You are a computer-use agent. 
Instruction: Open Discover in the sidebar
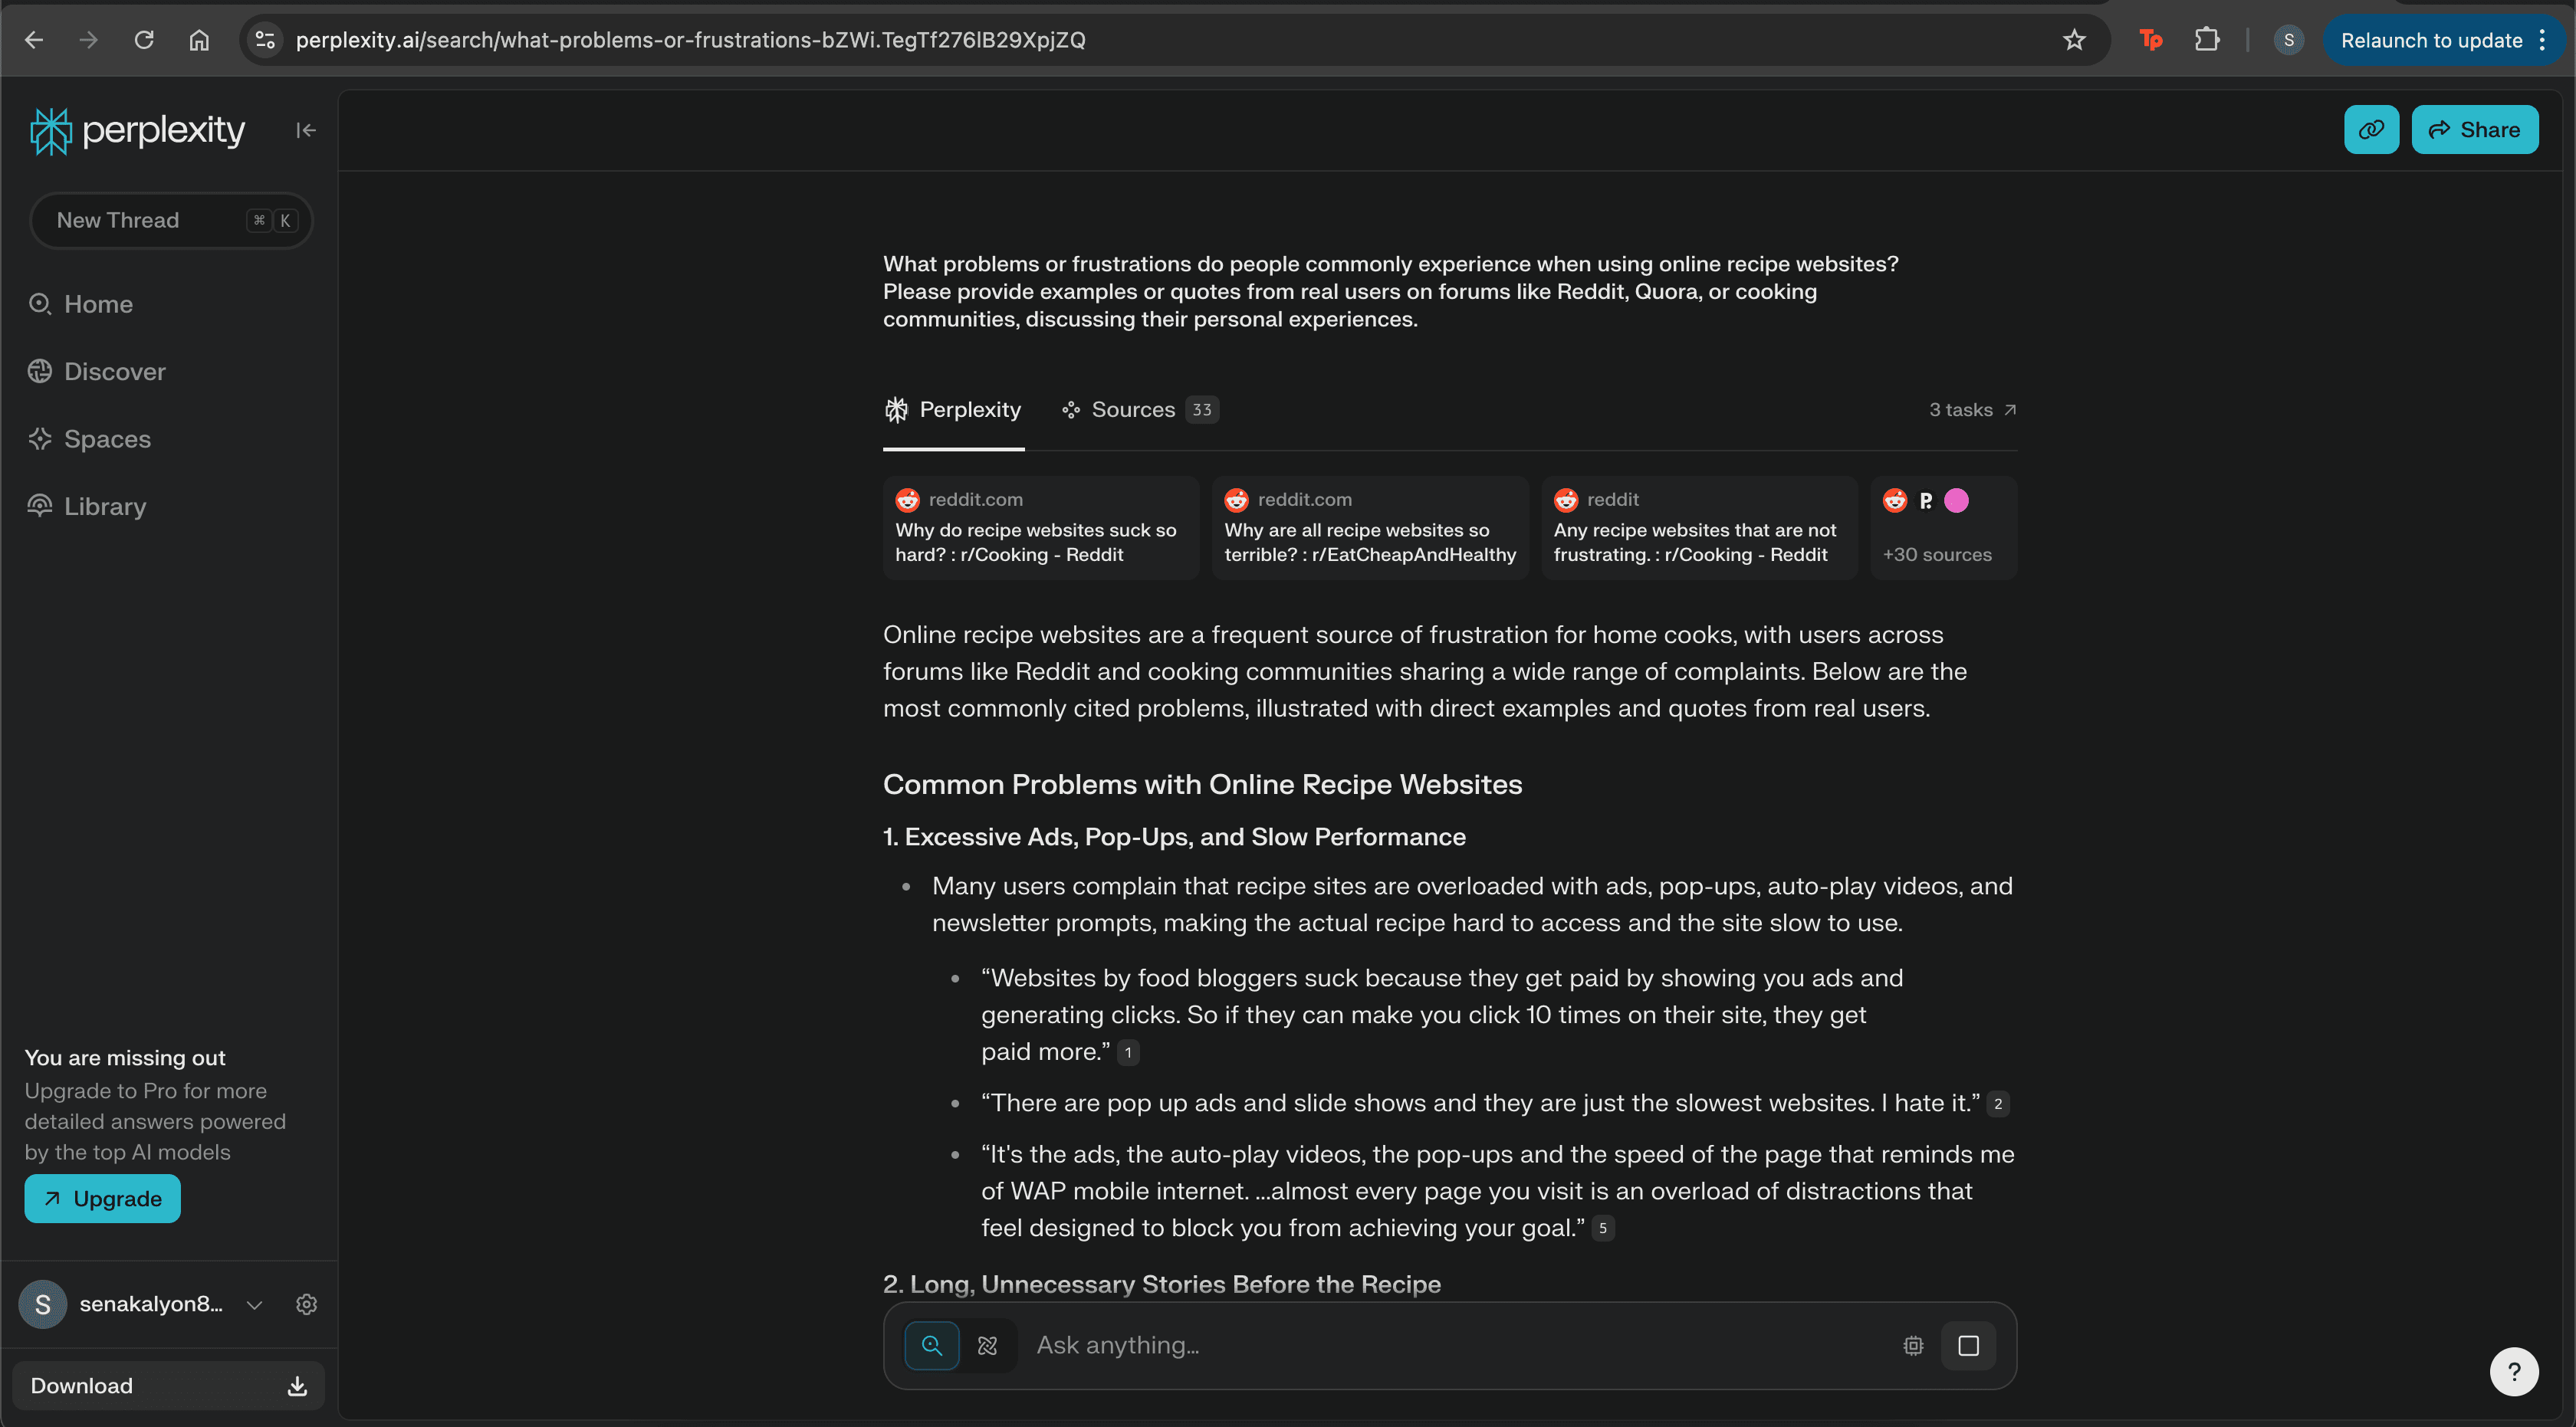(114, 372)
